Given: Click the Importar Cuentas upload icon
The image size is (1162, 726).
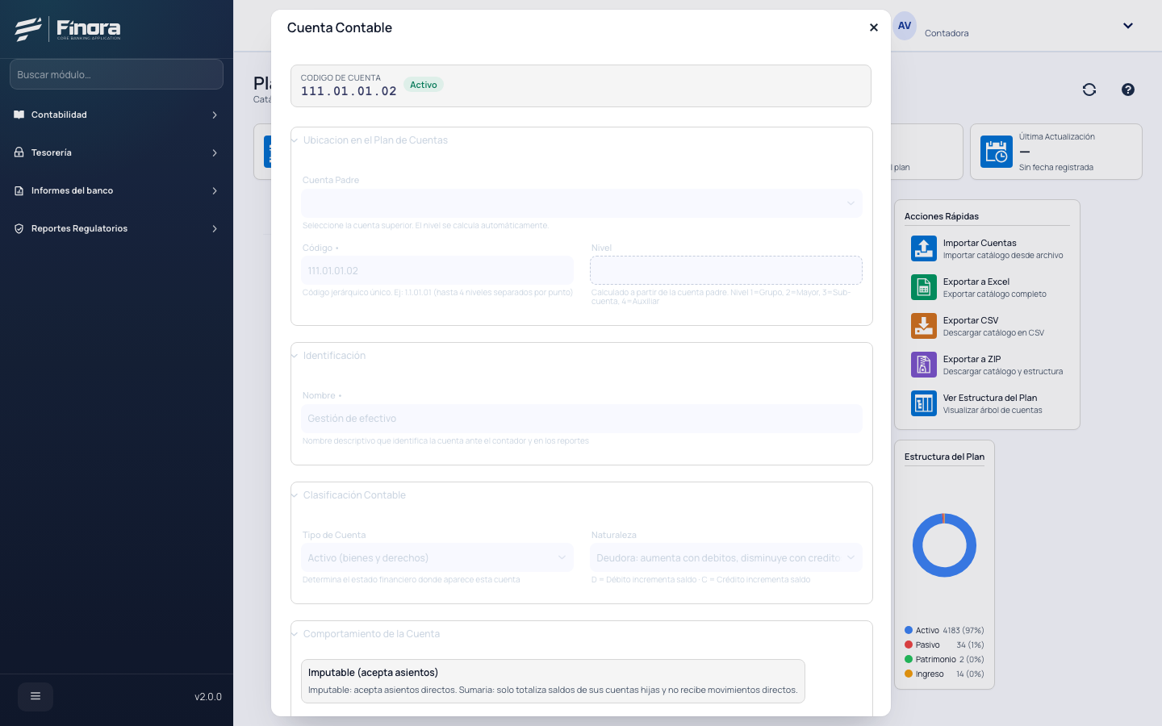Looking at the screenshot, I should pyautogui.click(x=924, y=248).
